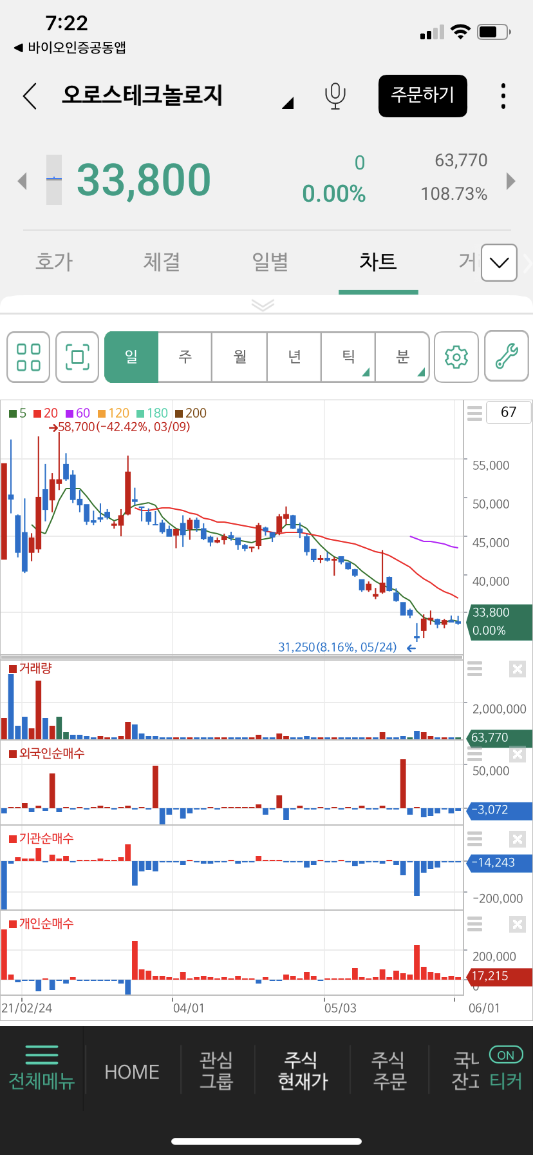This screenshot has width=533, height=1155.
Task: Open the 틱 tick interval dropdown
Action: pos(348,357)
